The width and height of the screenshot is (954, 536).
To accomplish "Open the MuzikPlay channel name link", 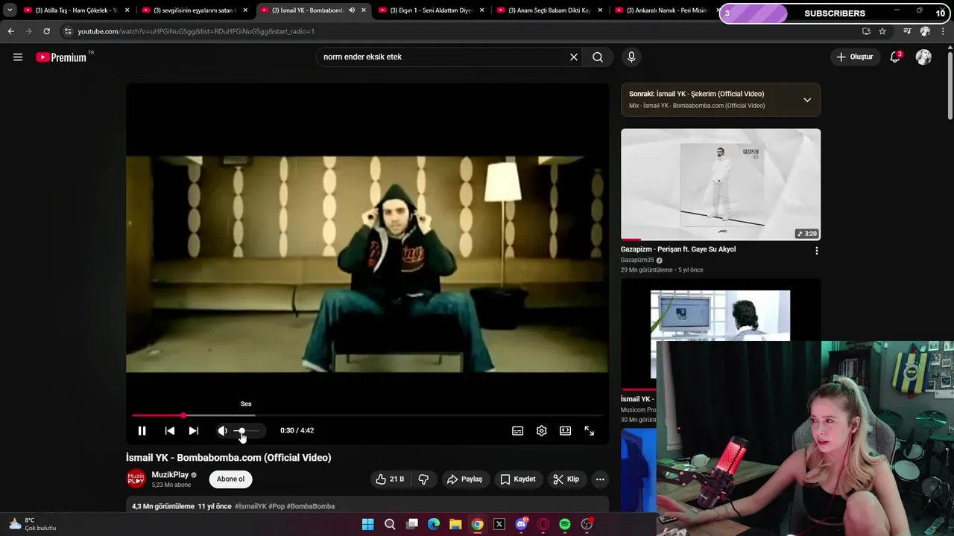I will coord(170,475).
